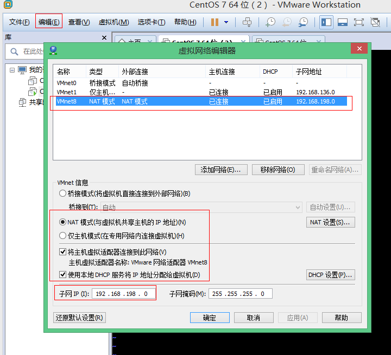Click the VMware Workstation title bar icon

click(x=8, y=4)
